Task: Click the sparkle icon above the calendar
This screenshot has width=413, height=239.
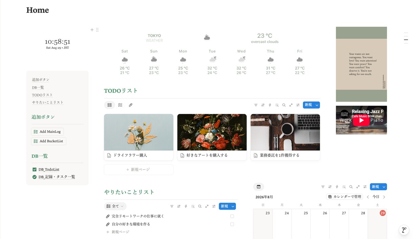Action: 344,187
